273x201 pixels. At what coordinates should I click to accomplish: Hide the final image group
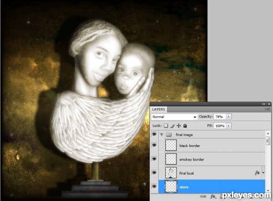pyautogui.click(x=154, y=134)
